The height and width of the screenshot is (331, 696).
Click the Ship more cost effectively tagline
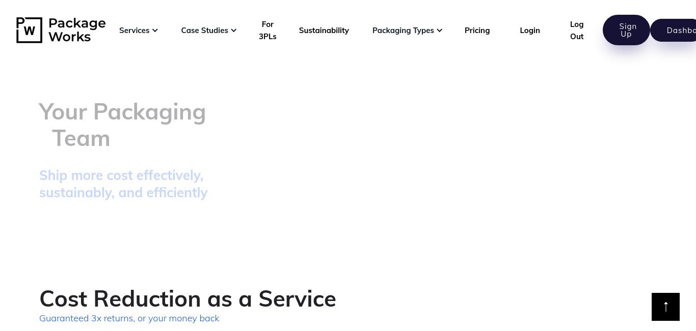tap(123, 184)
